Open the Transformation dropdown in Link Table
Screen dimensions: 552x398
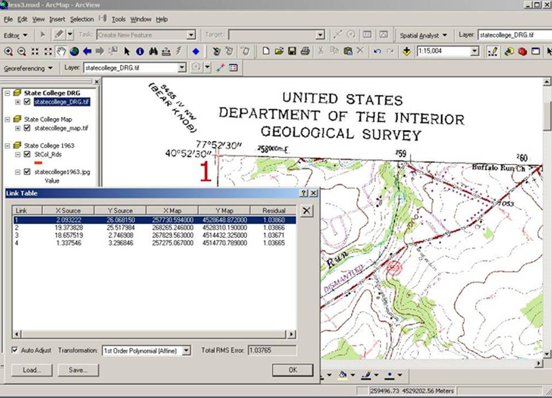click(x=186, y=350)
